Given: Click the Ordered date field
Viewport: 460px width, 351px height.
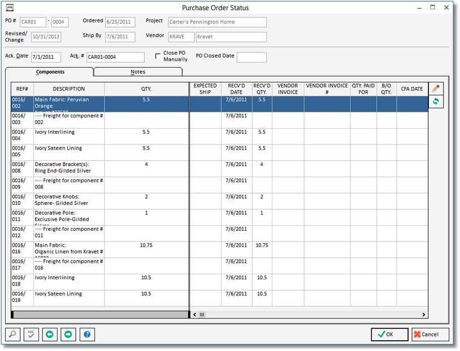Looking at the screenshot, I should [x=120, y=22].
